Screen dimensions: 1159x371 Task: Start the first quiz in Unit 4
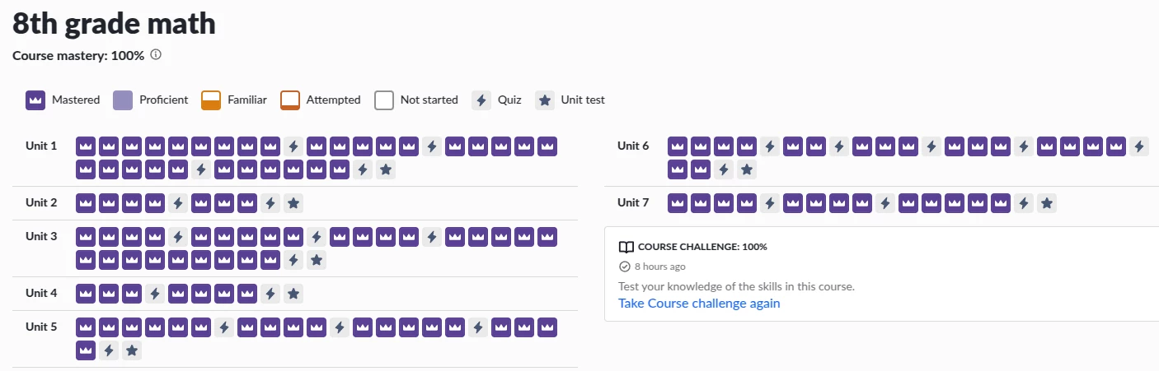pyautogui.click(x=154, y=293)
